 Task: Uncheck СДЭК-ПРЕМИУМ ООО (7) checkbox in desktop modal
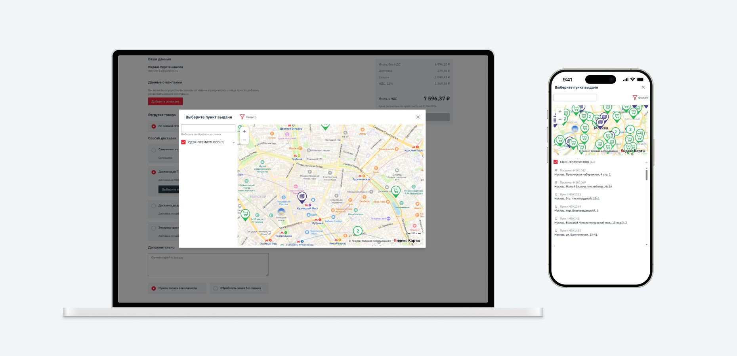[183, 142]
